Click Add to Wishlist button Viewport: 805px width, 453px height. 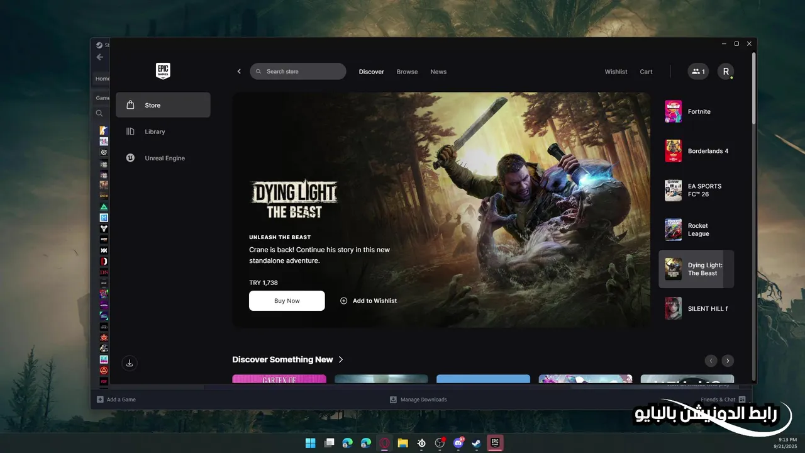click(x=369, y=301)
